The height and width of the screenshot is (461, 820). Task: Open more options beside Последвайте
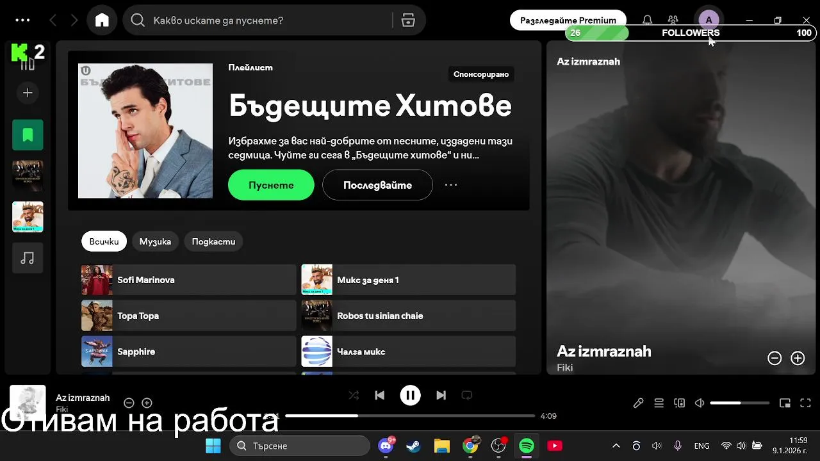tap(451, 185)
